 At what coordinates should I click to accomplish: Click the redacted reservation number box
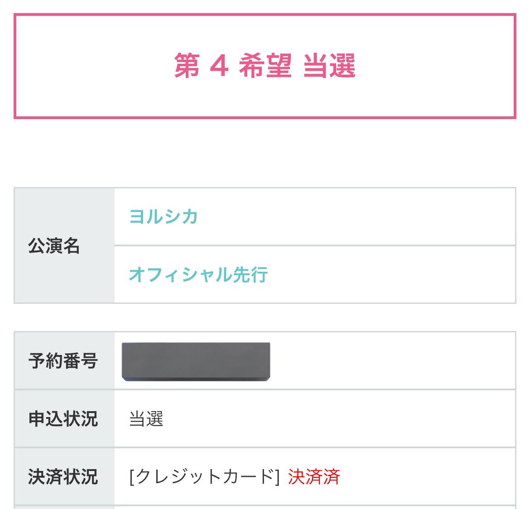pyautogui.click(x=196, y=362)
